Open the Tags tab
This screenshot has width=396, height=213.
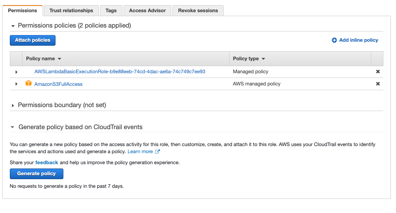tap(111, 11)
